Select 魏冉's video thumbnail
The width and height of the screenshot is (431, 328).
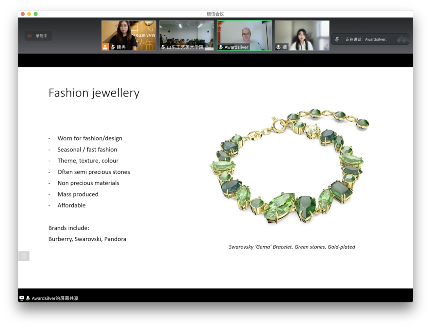coord(129,33)
